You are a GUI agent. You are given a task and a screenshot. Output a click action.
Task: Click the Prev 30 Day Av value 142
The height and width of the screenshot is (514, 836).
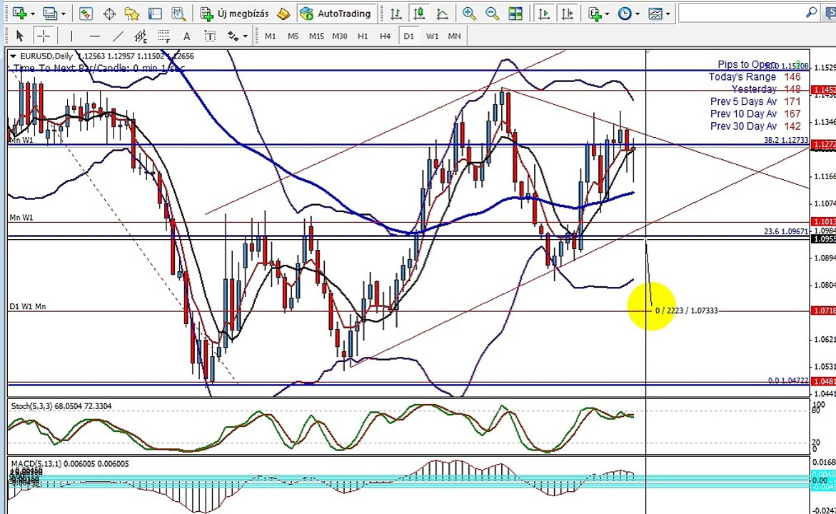pyautogui.click(x=792, y=126)
